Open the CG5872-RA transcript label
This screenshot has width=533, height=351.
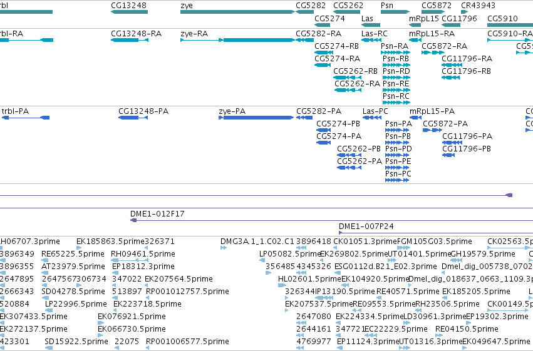[444, 46]
